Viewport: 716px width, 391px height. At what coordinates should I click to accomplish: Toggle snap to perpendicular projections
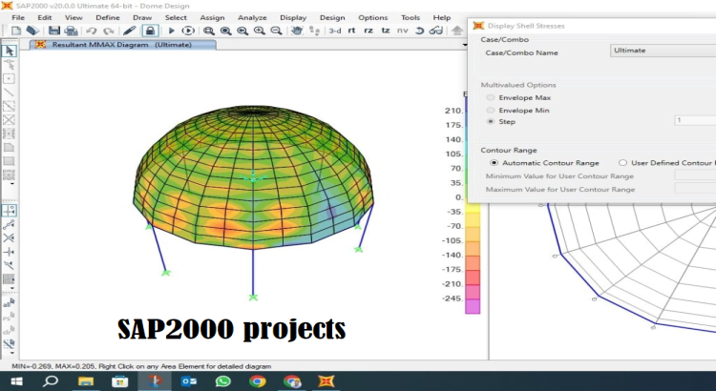(10, 252)
